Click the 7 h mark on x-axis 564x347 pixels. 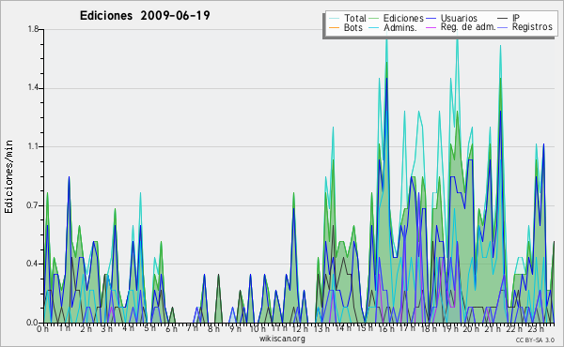point(192,328)
